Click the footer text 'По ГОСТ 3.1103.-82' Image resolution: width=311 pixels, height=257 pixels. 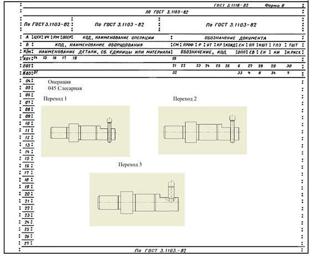[x=160, y=250]
